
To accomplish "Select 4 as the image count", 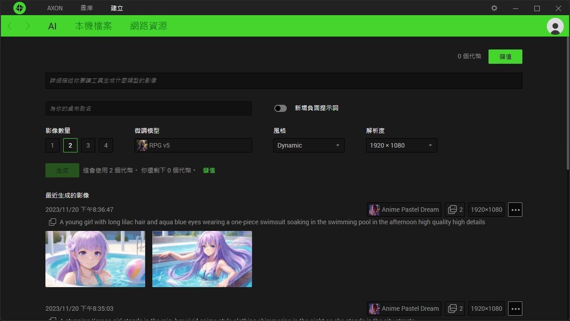I will pyautogui.click(x=106, y=145).
